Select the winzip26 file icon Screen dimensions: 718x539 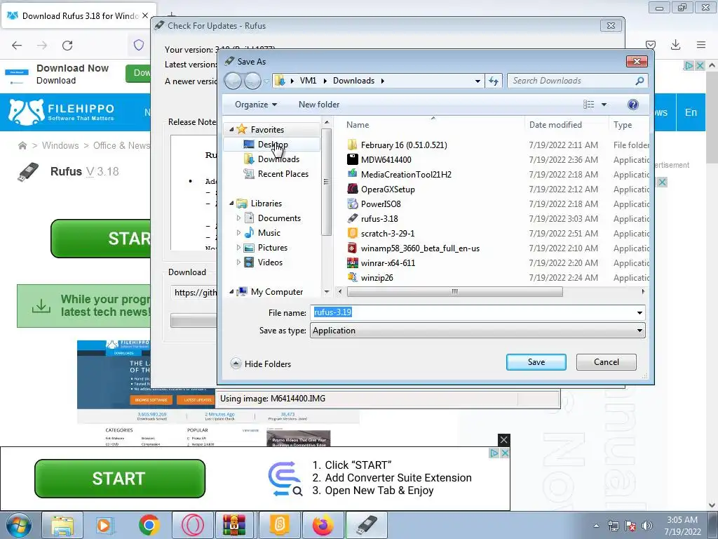(x=352, y=277)
